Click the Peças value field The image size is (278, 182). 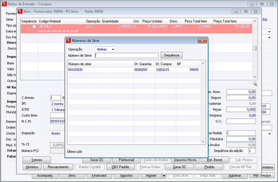[x=241, y=110]
